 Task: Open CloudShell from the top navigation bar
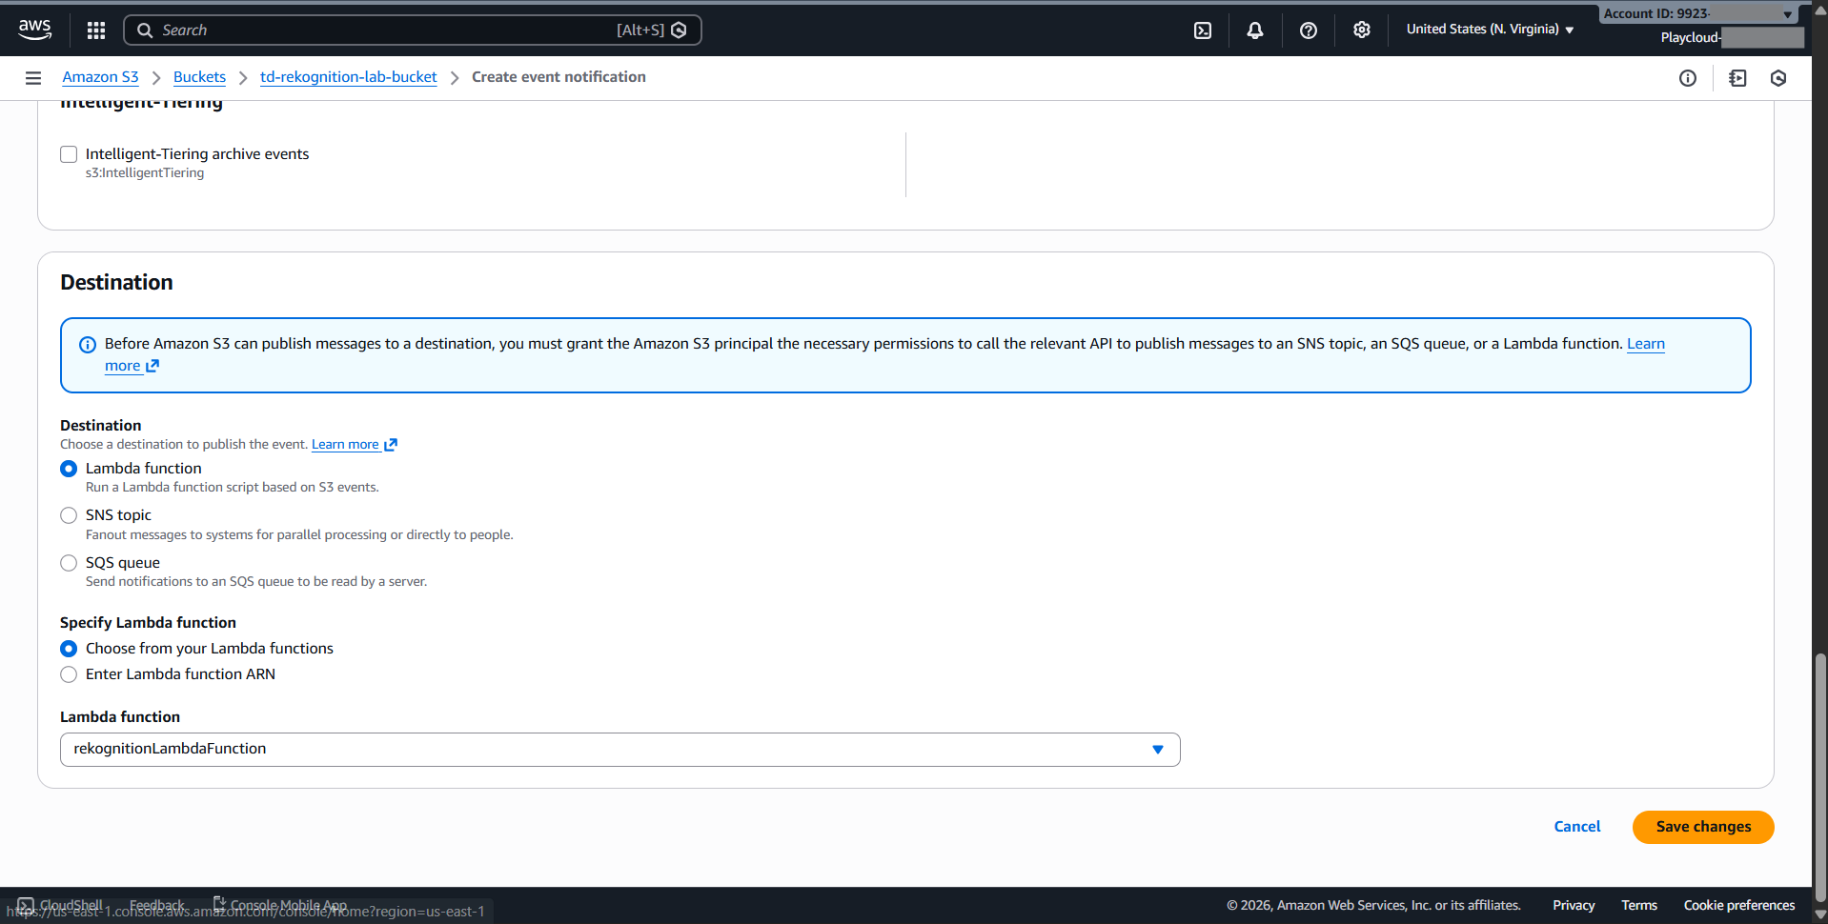(x=1203, y=30)
